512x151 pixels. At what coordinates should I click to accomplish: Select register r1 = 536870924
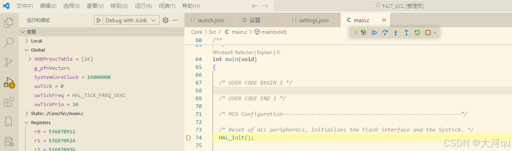pyautogui.click(x=55, y=141)
